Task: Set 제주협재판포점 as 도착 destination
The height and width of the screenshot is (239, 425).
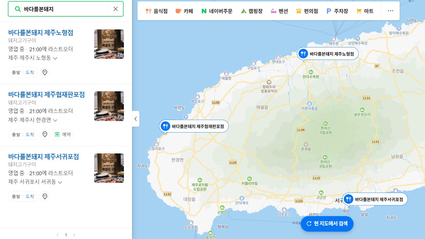Action: [30, 135]
